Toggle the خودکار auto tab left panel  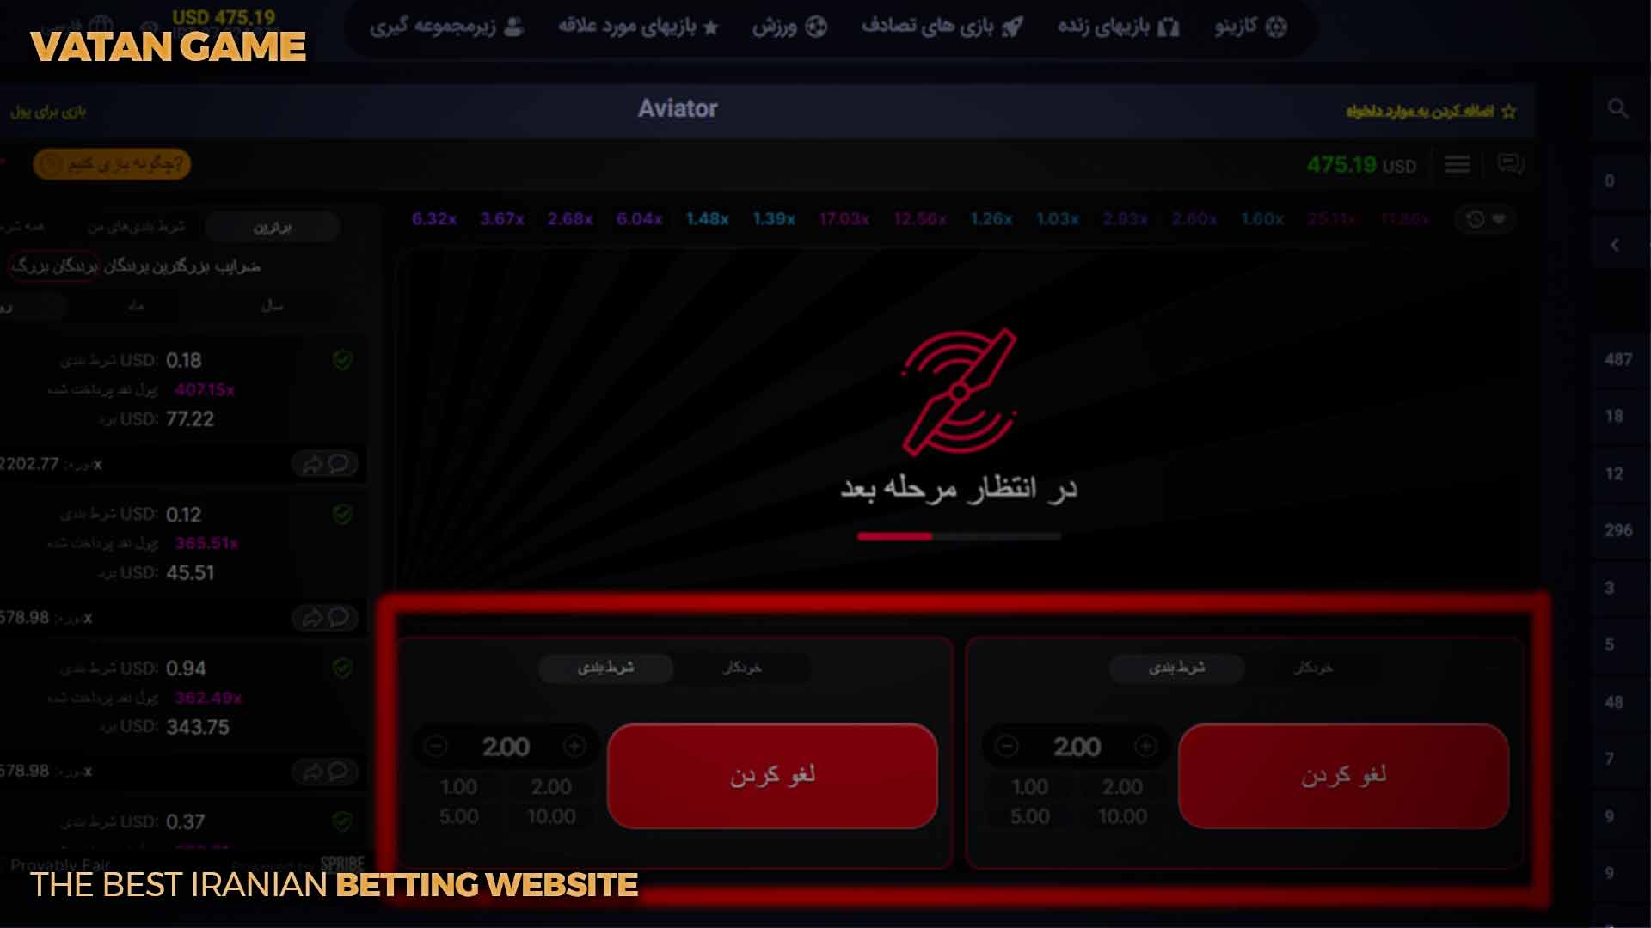743,668
